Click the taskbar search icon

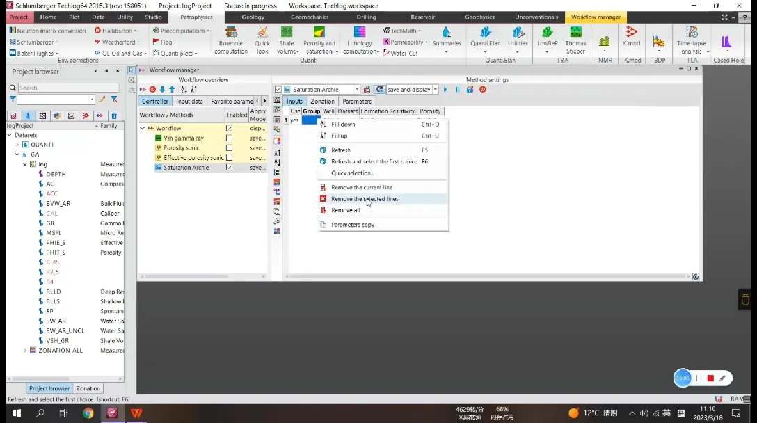40,413
